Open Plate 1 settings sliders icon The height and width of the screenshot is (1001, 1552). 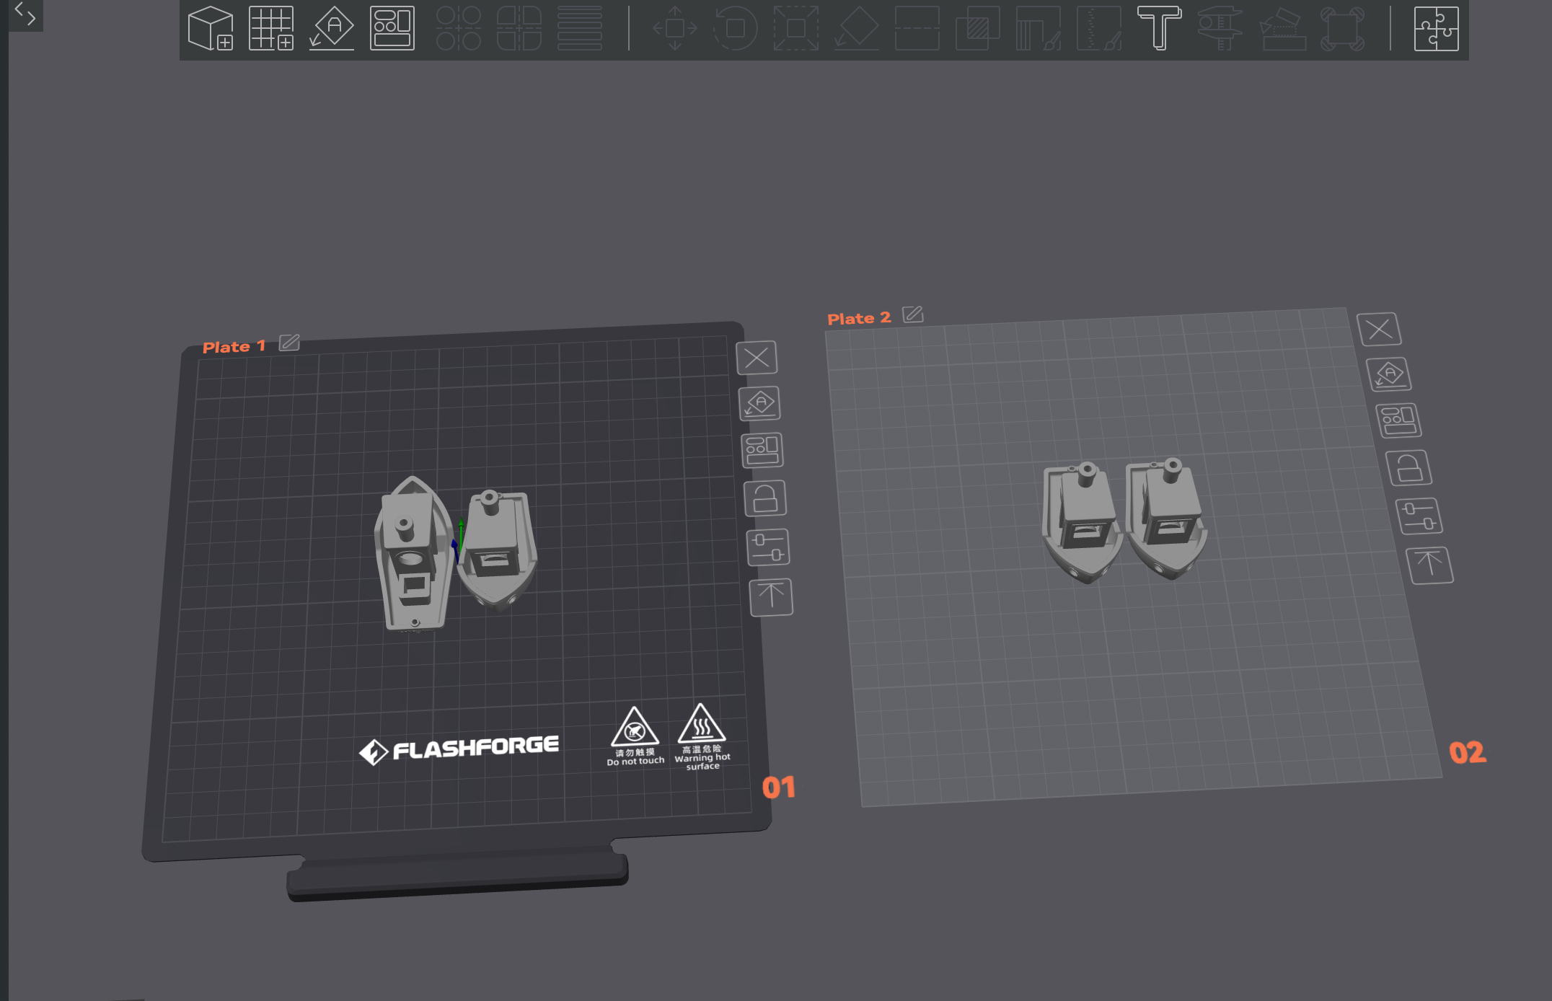[x=768, y=547]
